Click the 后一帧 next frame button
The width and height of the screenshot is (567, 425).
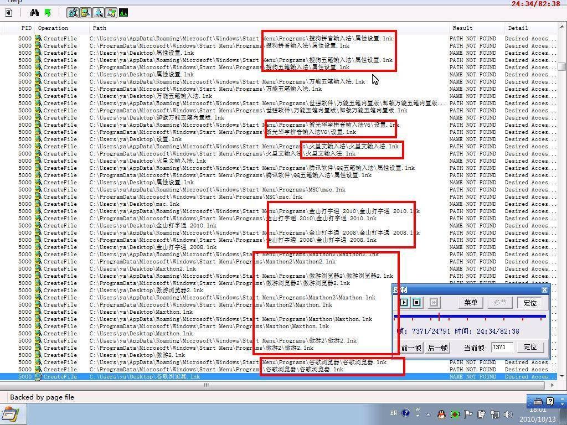tap(437, 348)
